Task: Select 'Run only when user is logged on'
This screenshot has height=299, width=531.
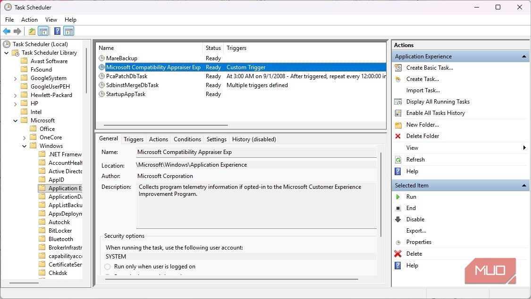Action: [x=108, y=267]
